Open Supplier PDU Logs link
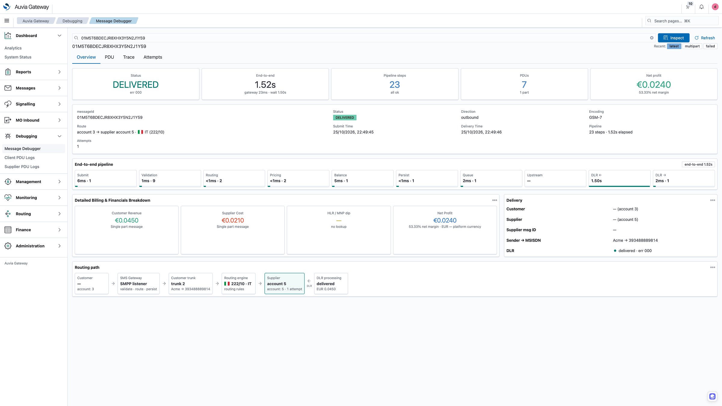Viewport: 722px width, 406px height. coord(22,167)
